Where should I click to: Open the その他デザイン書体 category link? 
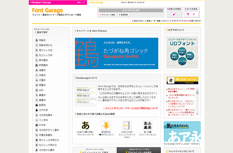49,130
